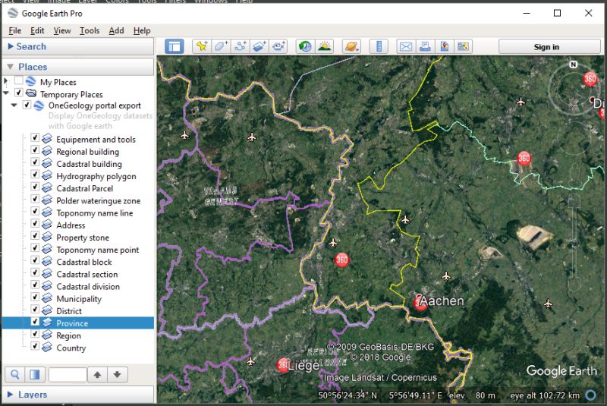Open the Help menu

point(142,30)
